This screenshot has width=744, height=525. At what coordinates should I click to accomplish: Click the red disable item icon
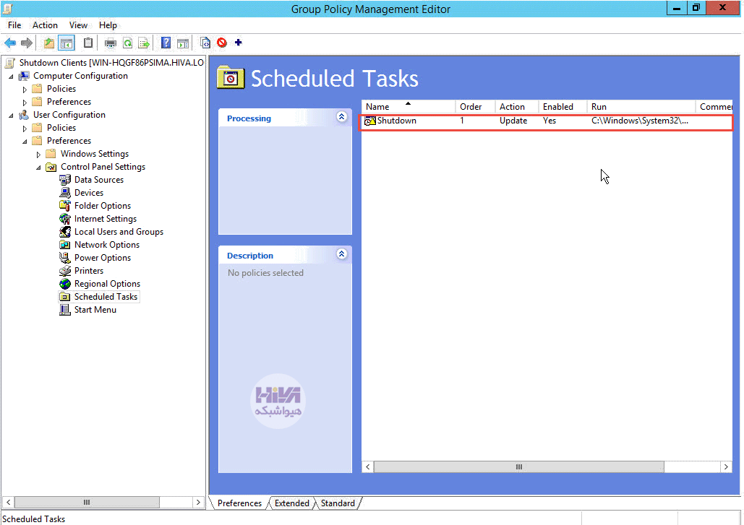tap(221, 43)
